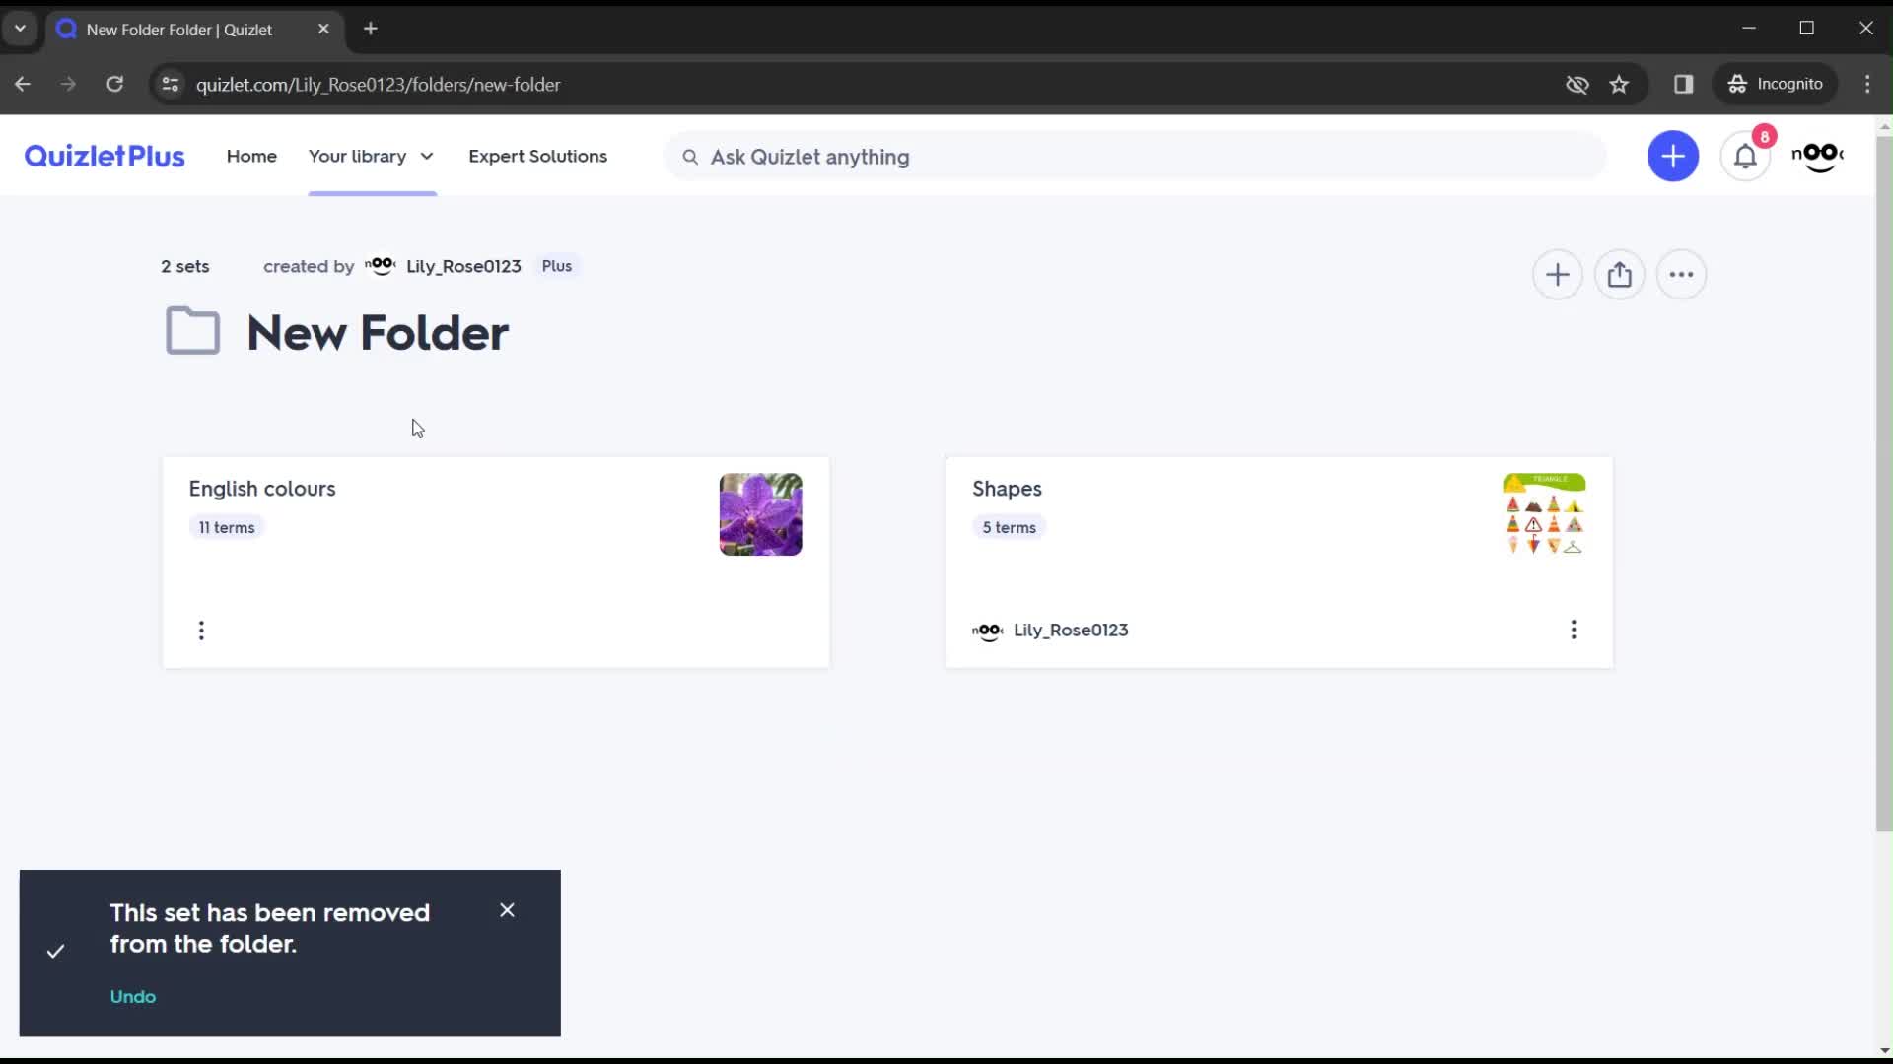Open the browser tab dropdown arrow
The height and width of the screenshot is (1064, 1893).
21,29
